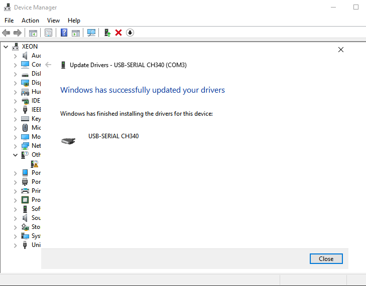Image resolution: width=366 pixels, height=286 pixels.
Task: Click the Show/Hide Console Tree icon
Action: [33, 33]
